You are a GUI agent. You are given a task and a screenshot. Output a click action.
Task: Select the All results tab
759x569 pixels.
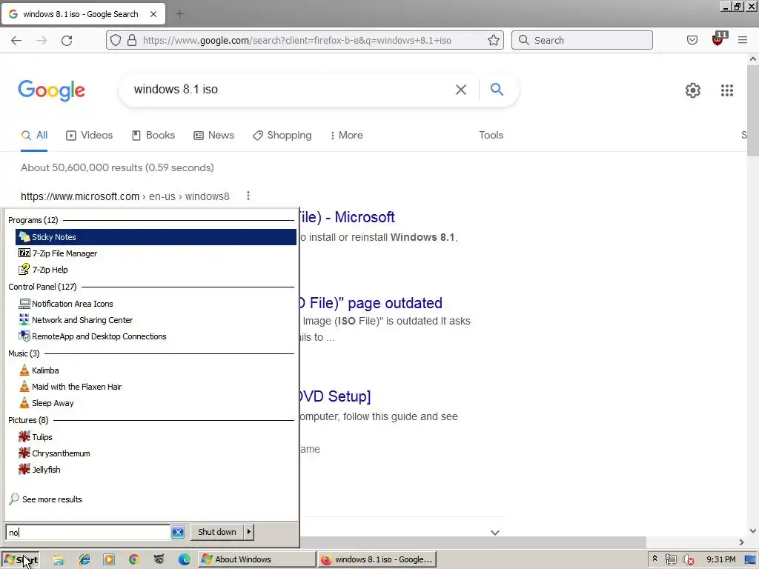pos(34,136)
